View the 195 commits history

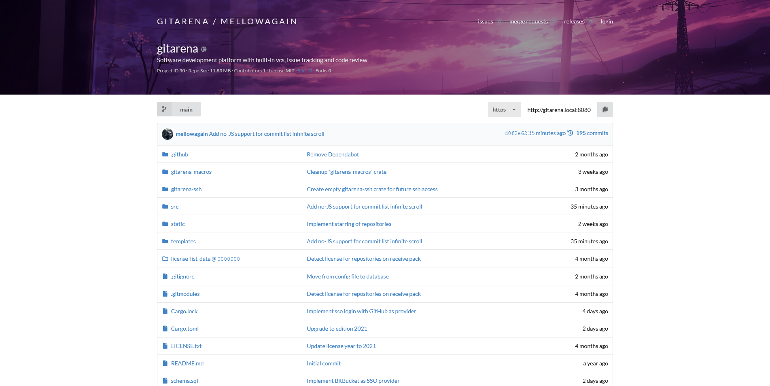[592, 133]
